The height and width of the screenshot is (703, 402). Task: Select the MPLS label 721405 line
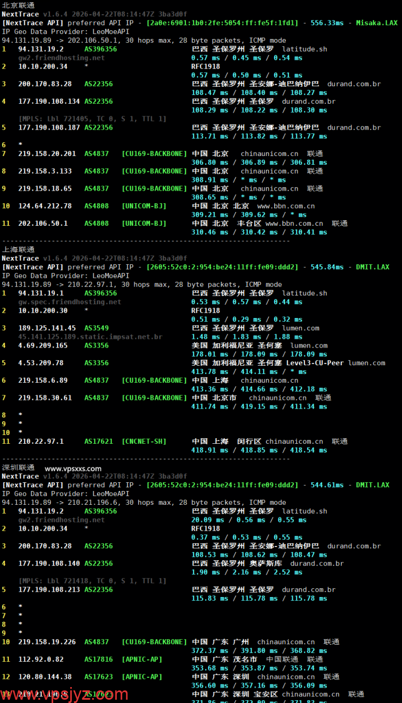click(x=92, y=119)
